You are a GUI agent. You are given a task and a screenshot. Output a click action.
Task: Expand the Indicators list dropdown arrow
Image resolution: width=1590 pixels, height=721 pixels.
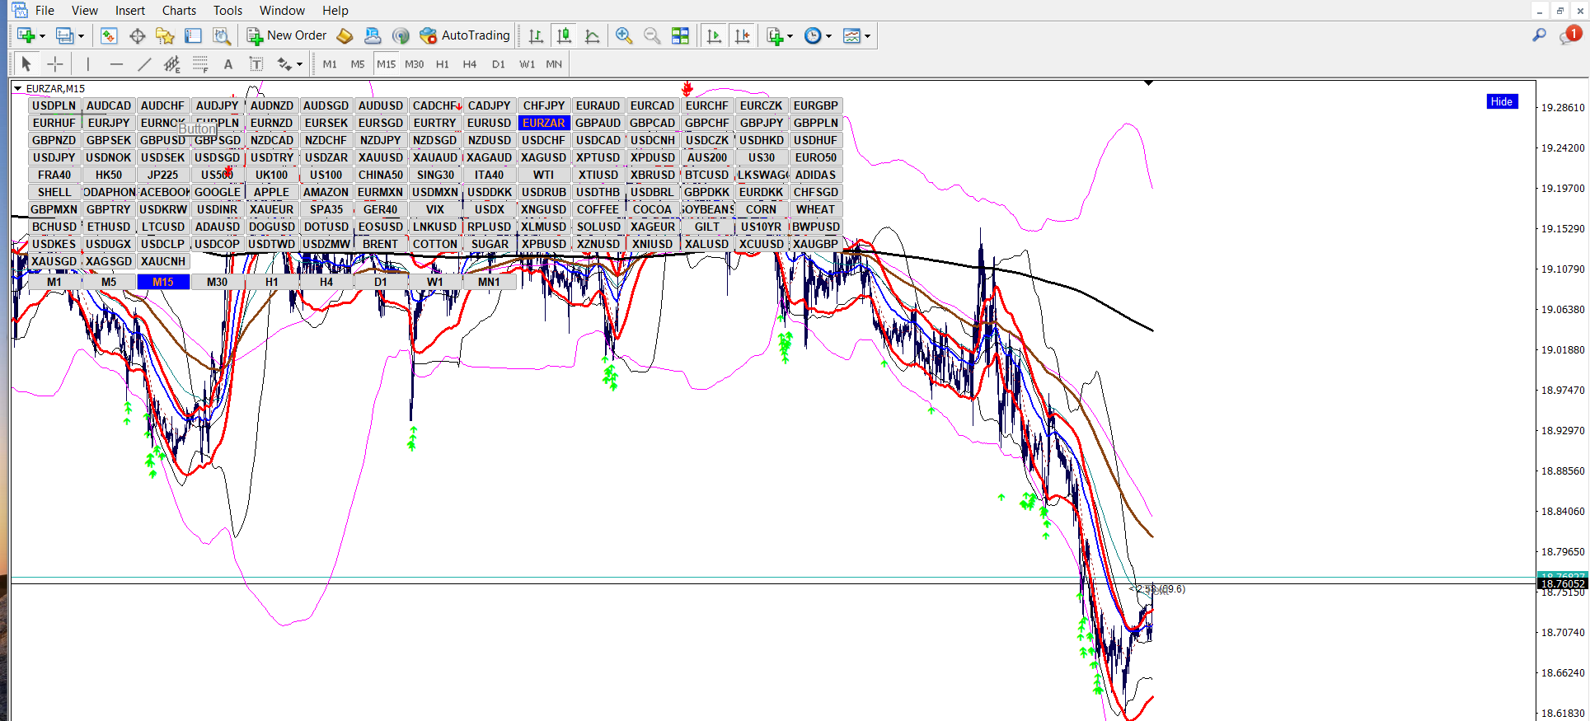click(790, 36)
